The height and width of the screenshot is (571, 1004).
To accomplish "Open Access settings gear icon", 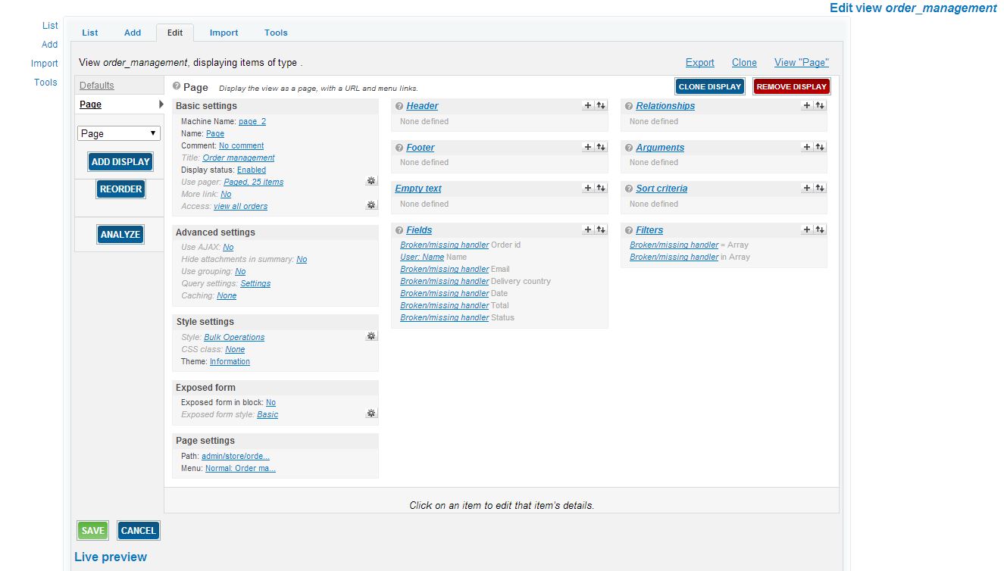I will pos(371,205).
